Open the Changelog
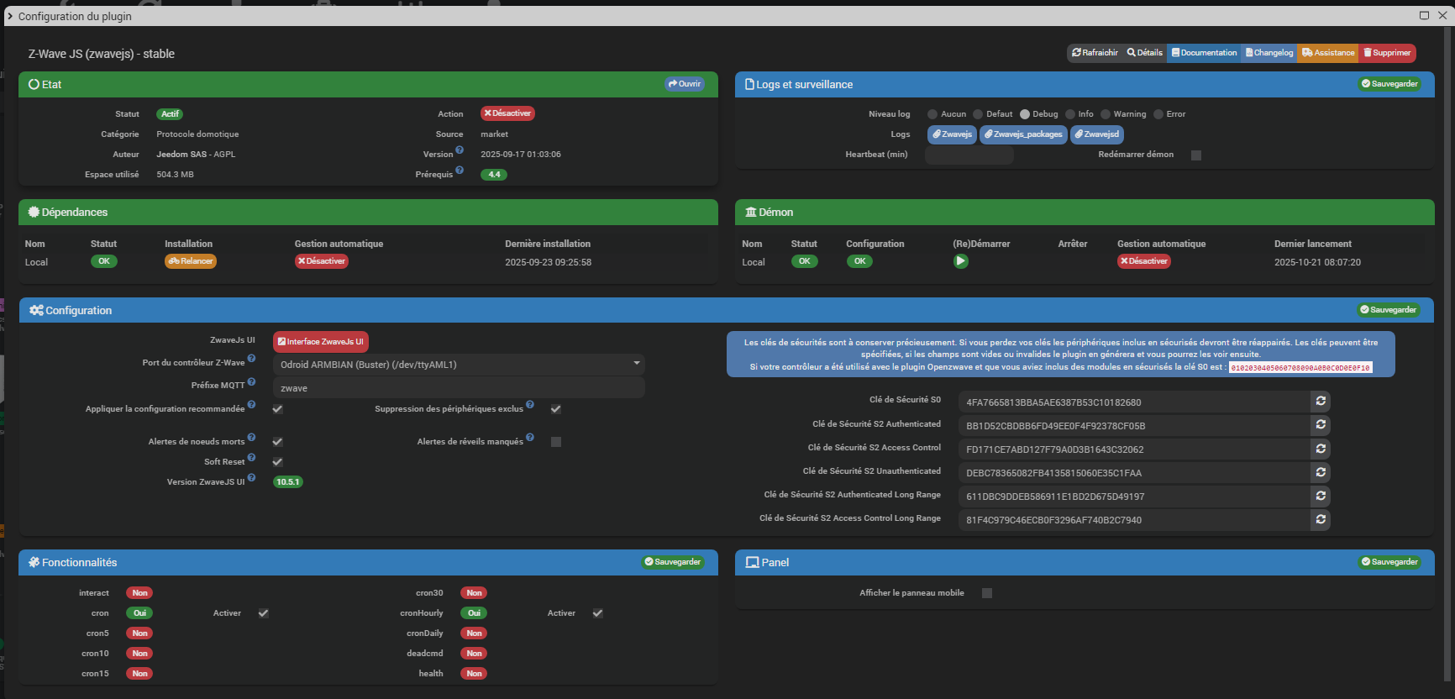This screenshot has height=699, width=1455. [1269, 53]
